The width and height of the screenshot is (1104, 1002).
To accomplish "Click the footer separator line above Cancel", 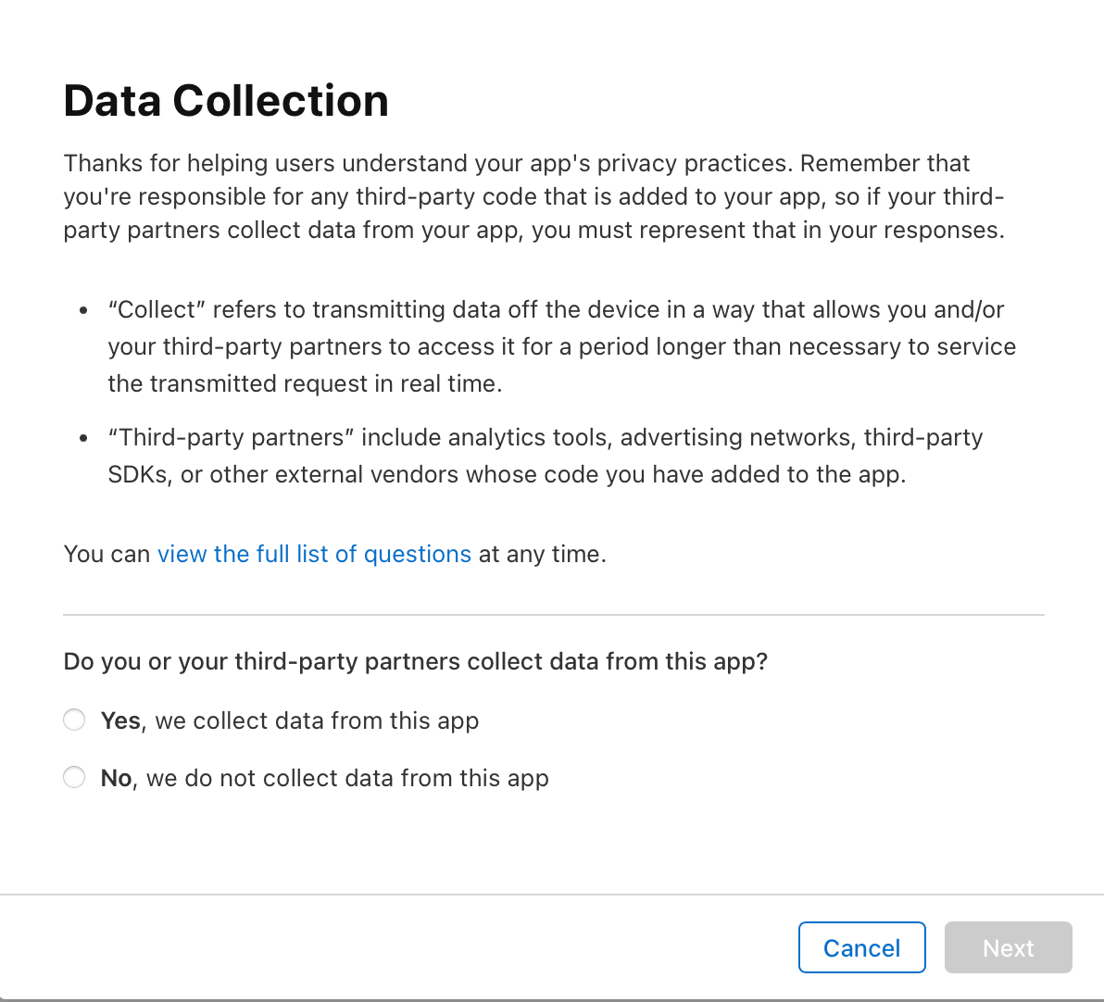I will coord(552,895).
